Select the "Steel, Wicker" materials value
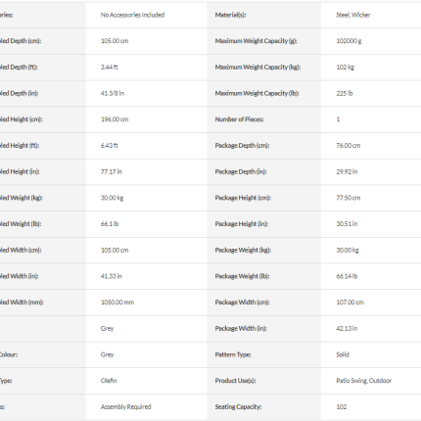The height and width of the screenshot is (421, 421). [353, 15]
